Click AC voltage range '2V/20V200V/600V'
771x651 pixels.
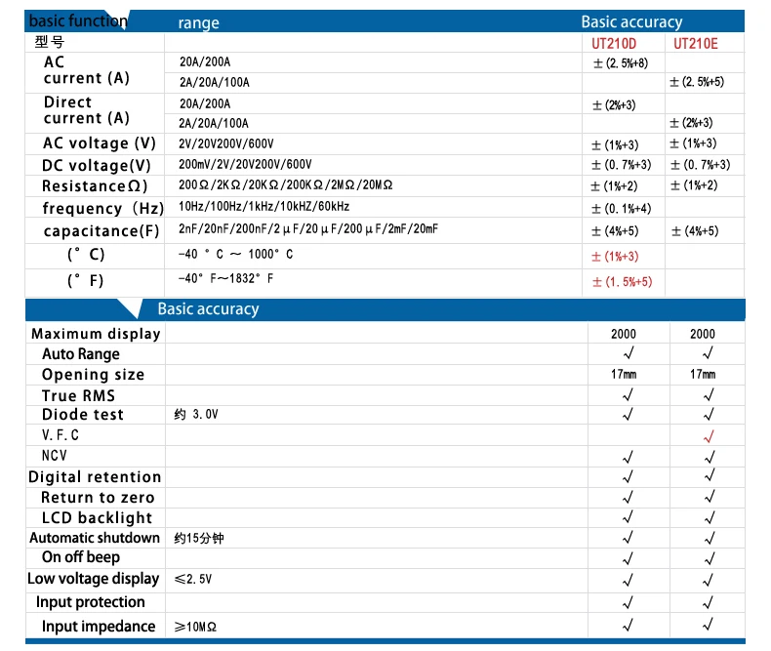point(226,143)
